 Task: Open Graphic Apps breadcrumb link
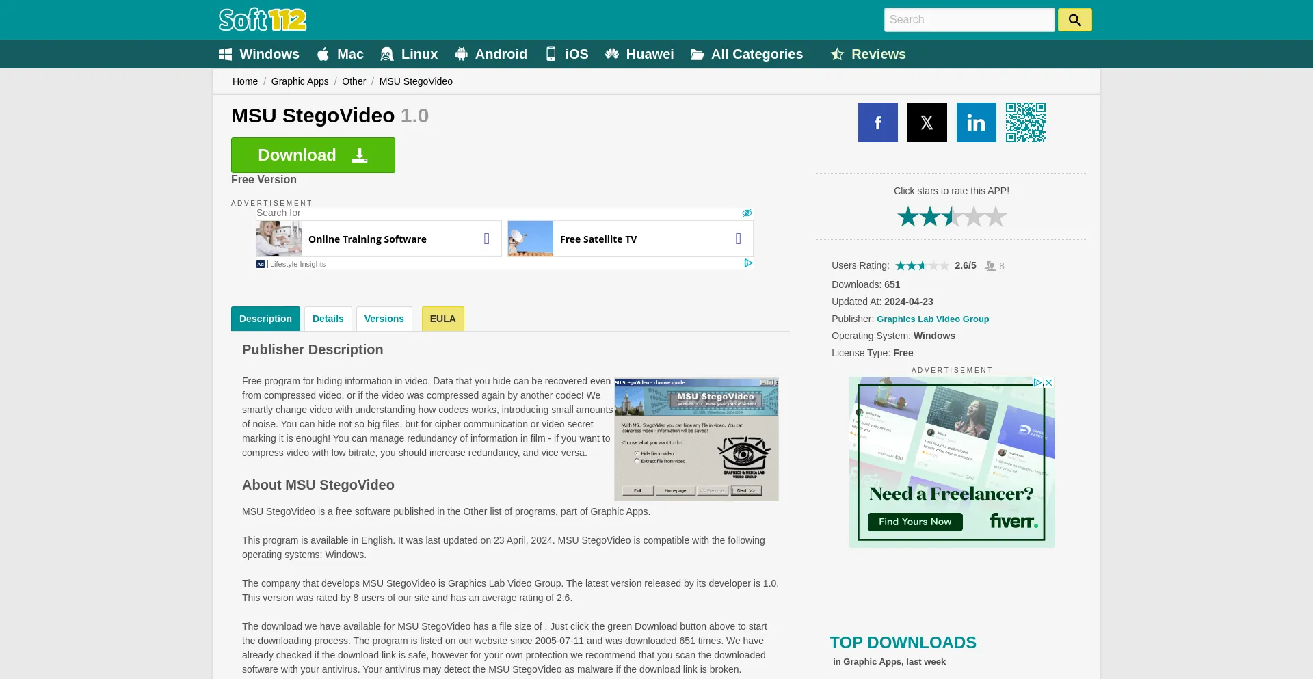click(x=300, y=81)
